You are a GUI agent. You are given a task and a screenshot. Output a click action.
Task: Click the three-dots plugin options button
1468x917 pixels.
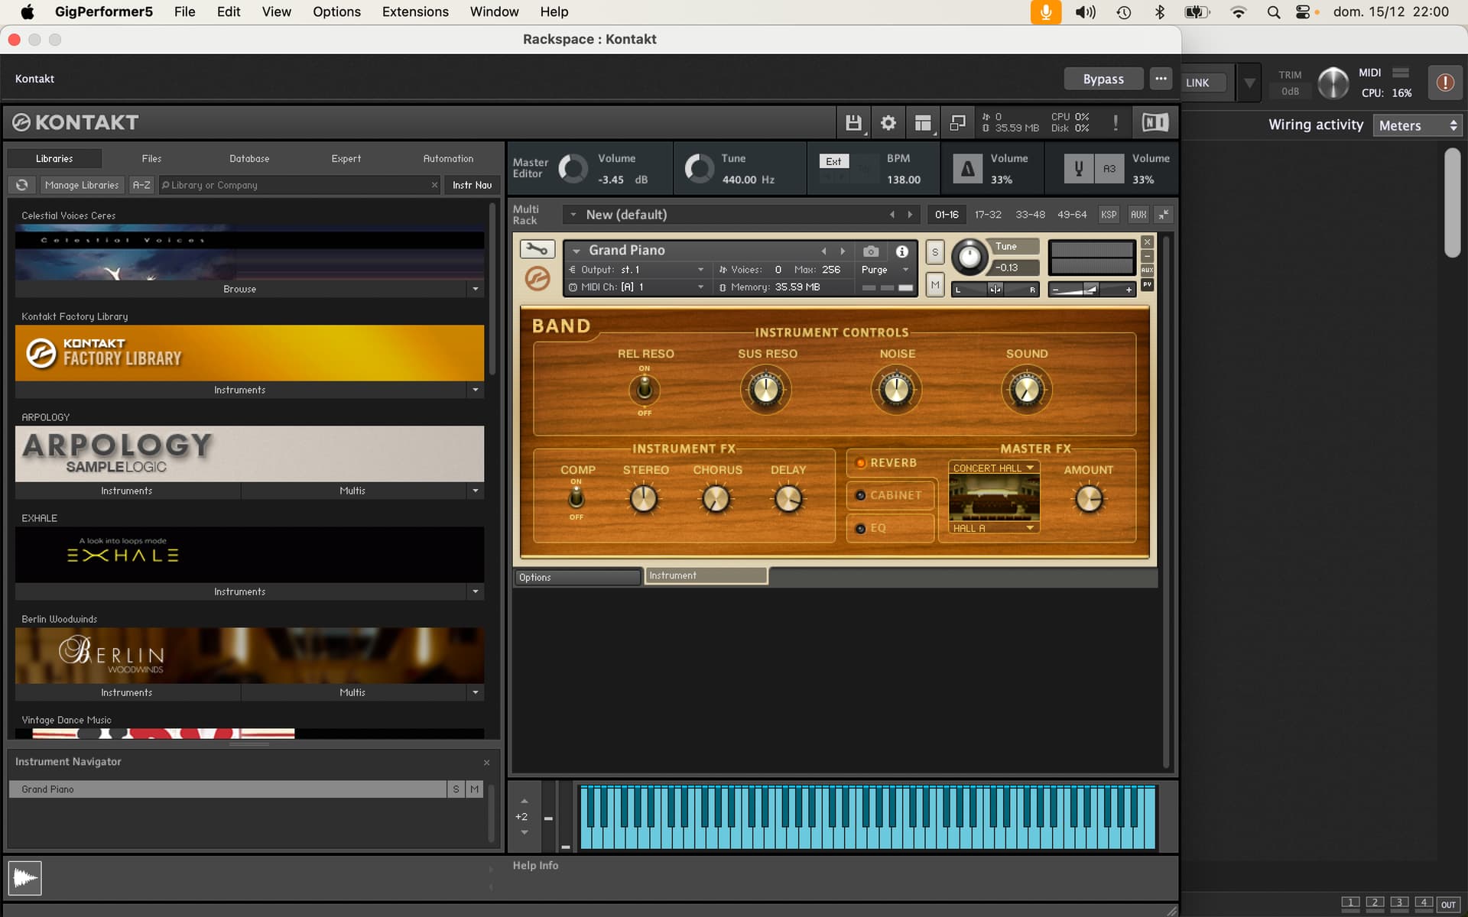[x=1161, y=79]
